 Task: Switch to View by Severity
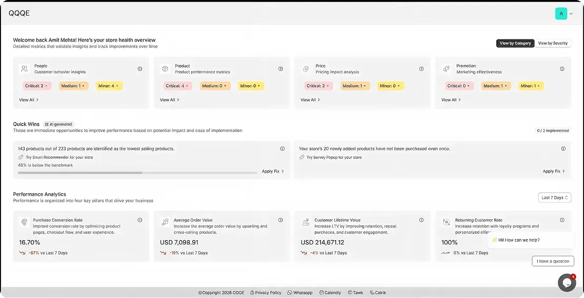coord(553,44)
